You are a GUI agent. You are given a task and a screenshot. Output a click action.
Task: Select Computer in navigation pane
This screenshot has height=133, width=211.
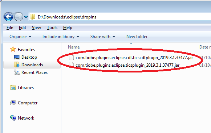[x=28, y=103]
